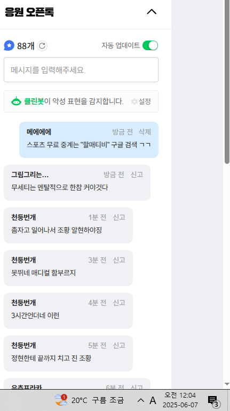Click 신고 on the 5분 전 message
230x411 pixels.
(x=119, y=345)
